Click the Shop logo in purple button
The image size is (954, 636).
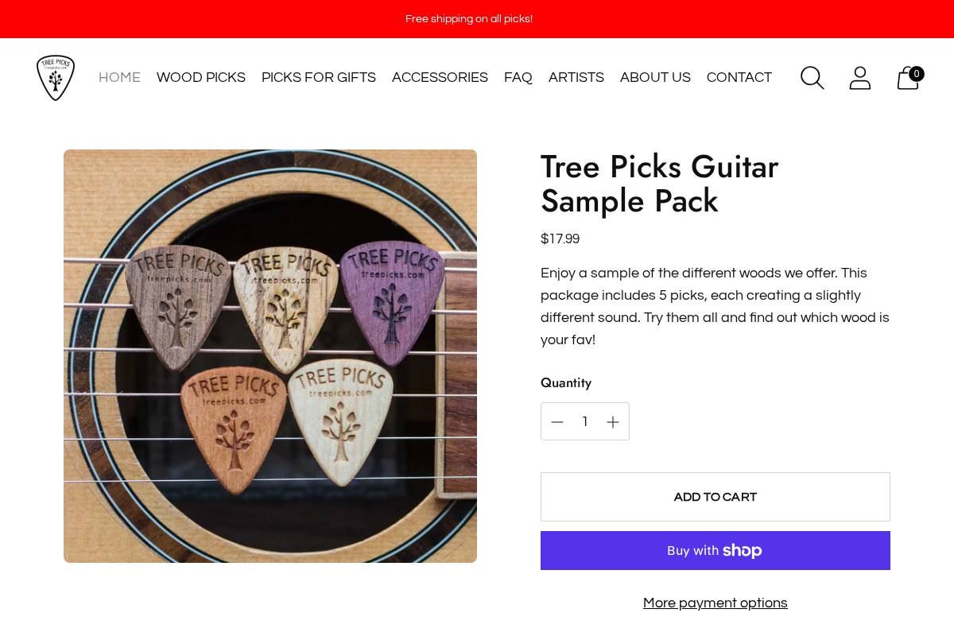742,550
